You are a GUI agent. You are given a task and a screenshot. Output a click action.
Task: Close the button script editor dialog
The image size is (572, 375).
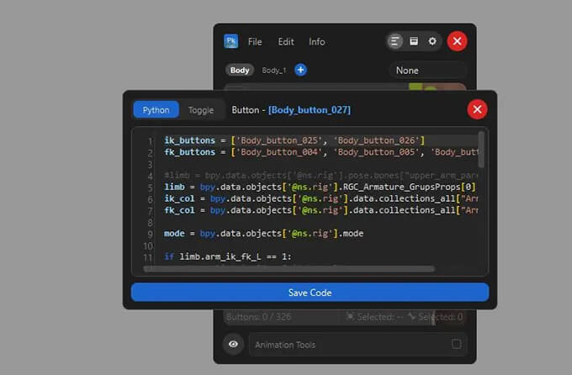(x=477, y=109)
